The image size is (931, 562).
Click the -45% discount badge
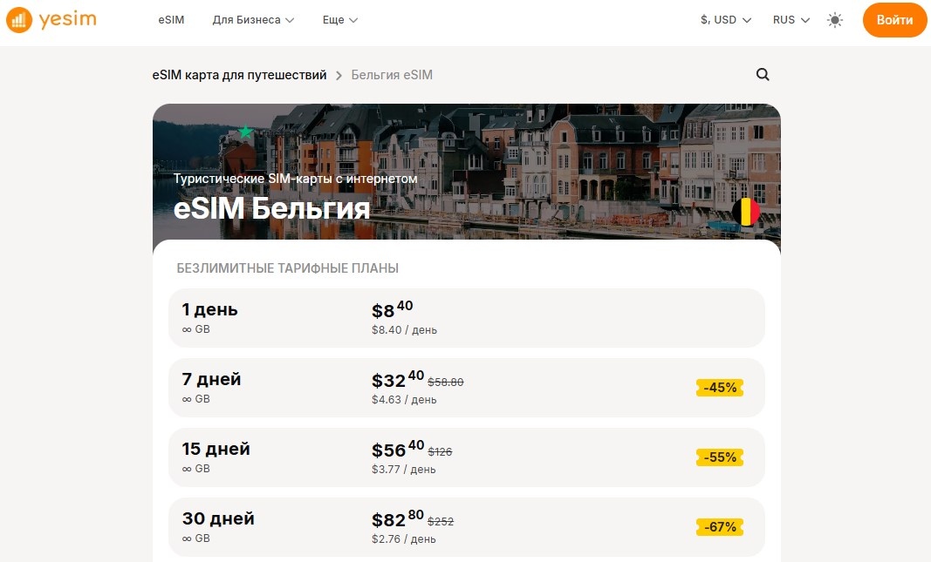point(720,388)
